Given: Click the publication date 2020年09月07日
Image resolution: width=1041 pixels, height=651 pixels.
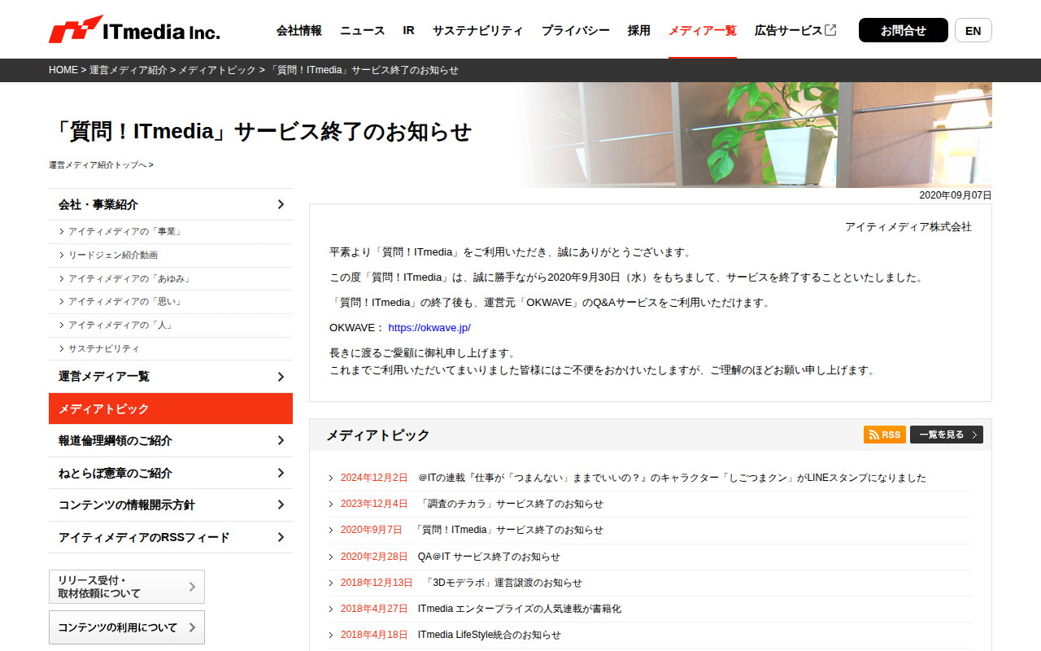Looking at the screenshot, I should tap(956, 195).
